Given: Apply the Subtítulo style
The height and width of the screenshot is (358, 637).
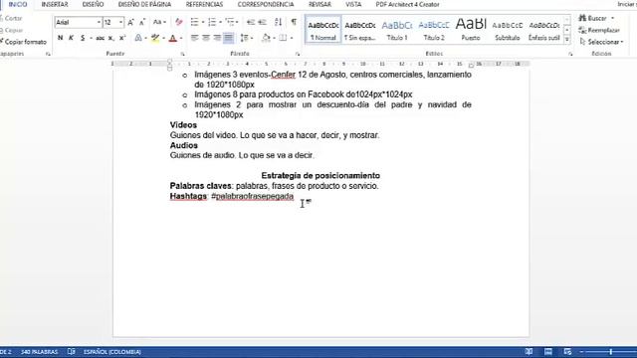Looking at the screenshot, I should point(508,30).
